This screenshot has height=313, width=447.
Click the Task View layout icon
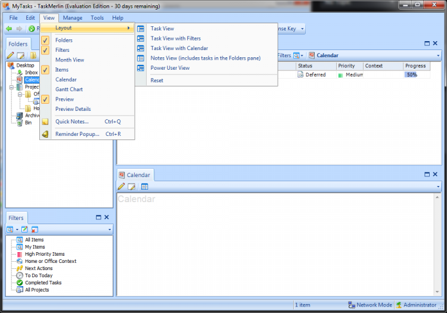coord(141,29)
